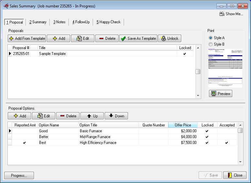This screenshot has width=251, height=183.
Task: Delete the selected proposal option
Action: tap(68, 116)
